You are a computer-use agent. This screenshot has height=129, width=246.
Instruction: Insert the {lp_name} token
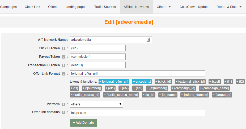[168, 95]
